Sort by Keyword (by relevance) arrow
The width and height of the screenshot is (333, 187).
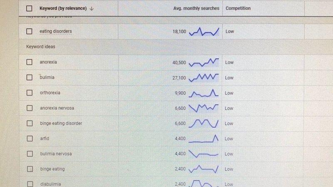pyautogui.click(x=92, y=8)
